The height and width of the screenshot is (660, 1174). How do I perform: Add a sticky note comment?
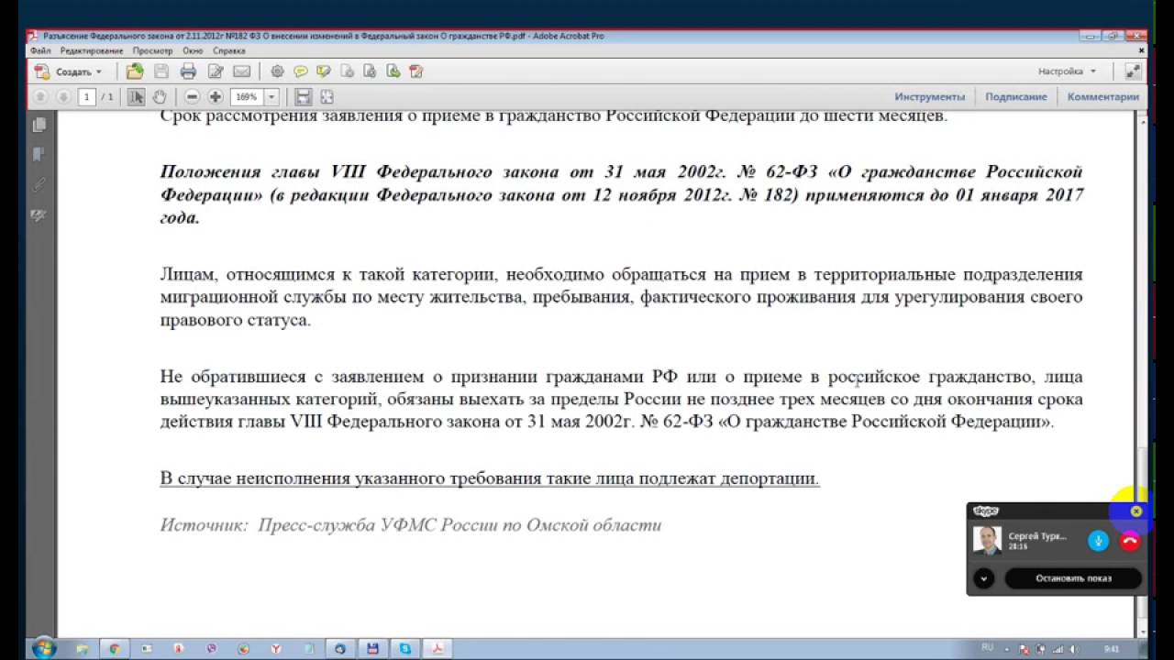coord(300,71)
